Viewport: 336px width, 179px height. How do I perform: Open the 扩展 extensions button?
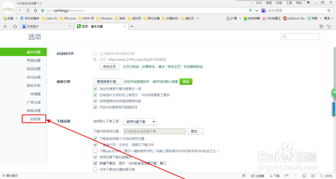tap(232, 18)
